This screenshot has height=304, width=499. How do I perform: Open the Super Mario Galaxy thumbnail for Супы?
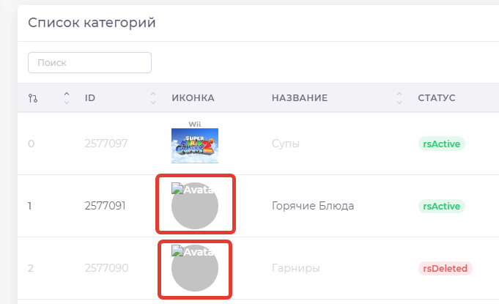point(194,143)
